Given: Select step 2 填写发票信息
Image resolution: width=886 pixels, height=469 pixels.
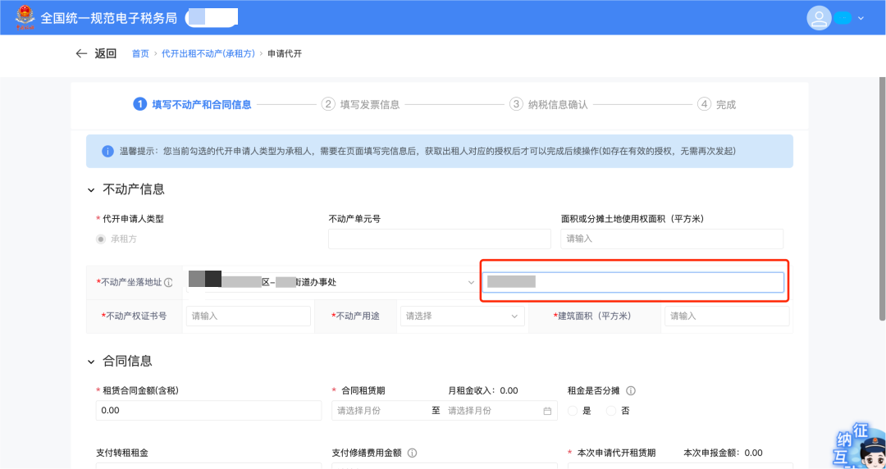Looking at the screenshot, I should tap(360, 104).
